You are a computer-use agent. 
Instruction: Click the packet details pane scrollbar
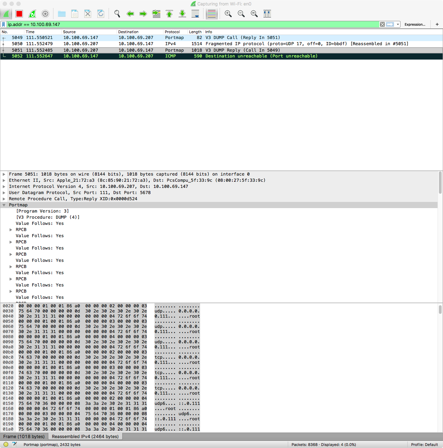440,183
